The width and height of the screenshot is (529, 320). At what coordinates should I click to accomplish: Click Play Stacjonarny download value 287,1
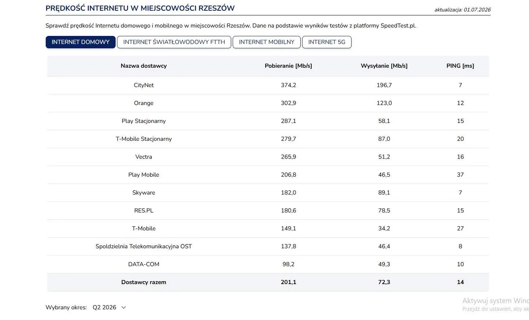pyautogui.click(x=288, y=121)
